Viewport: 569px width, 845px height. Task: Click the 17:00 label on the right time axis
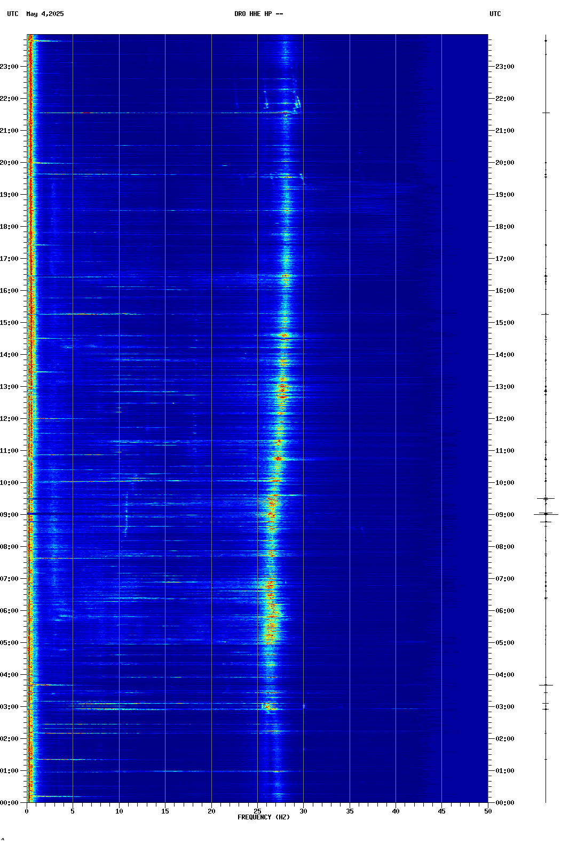[x=505, y=259]
